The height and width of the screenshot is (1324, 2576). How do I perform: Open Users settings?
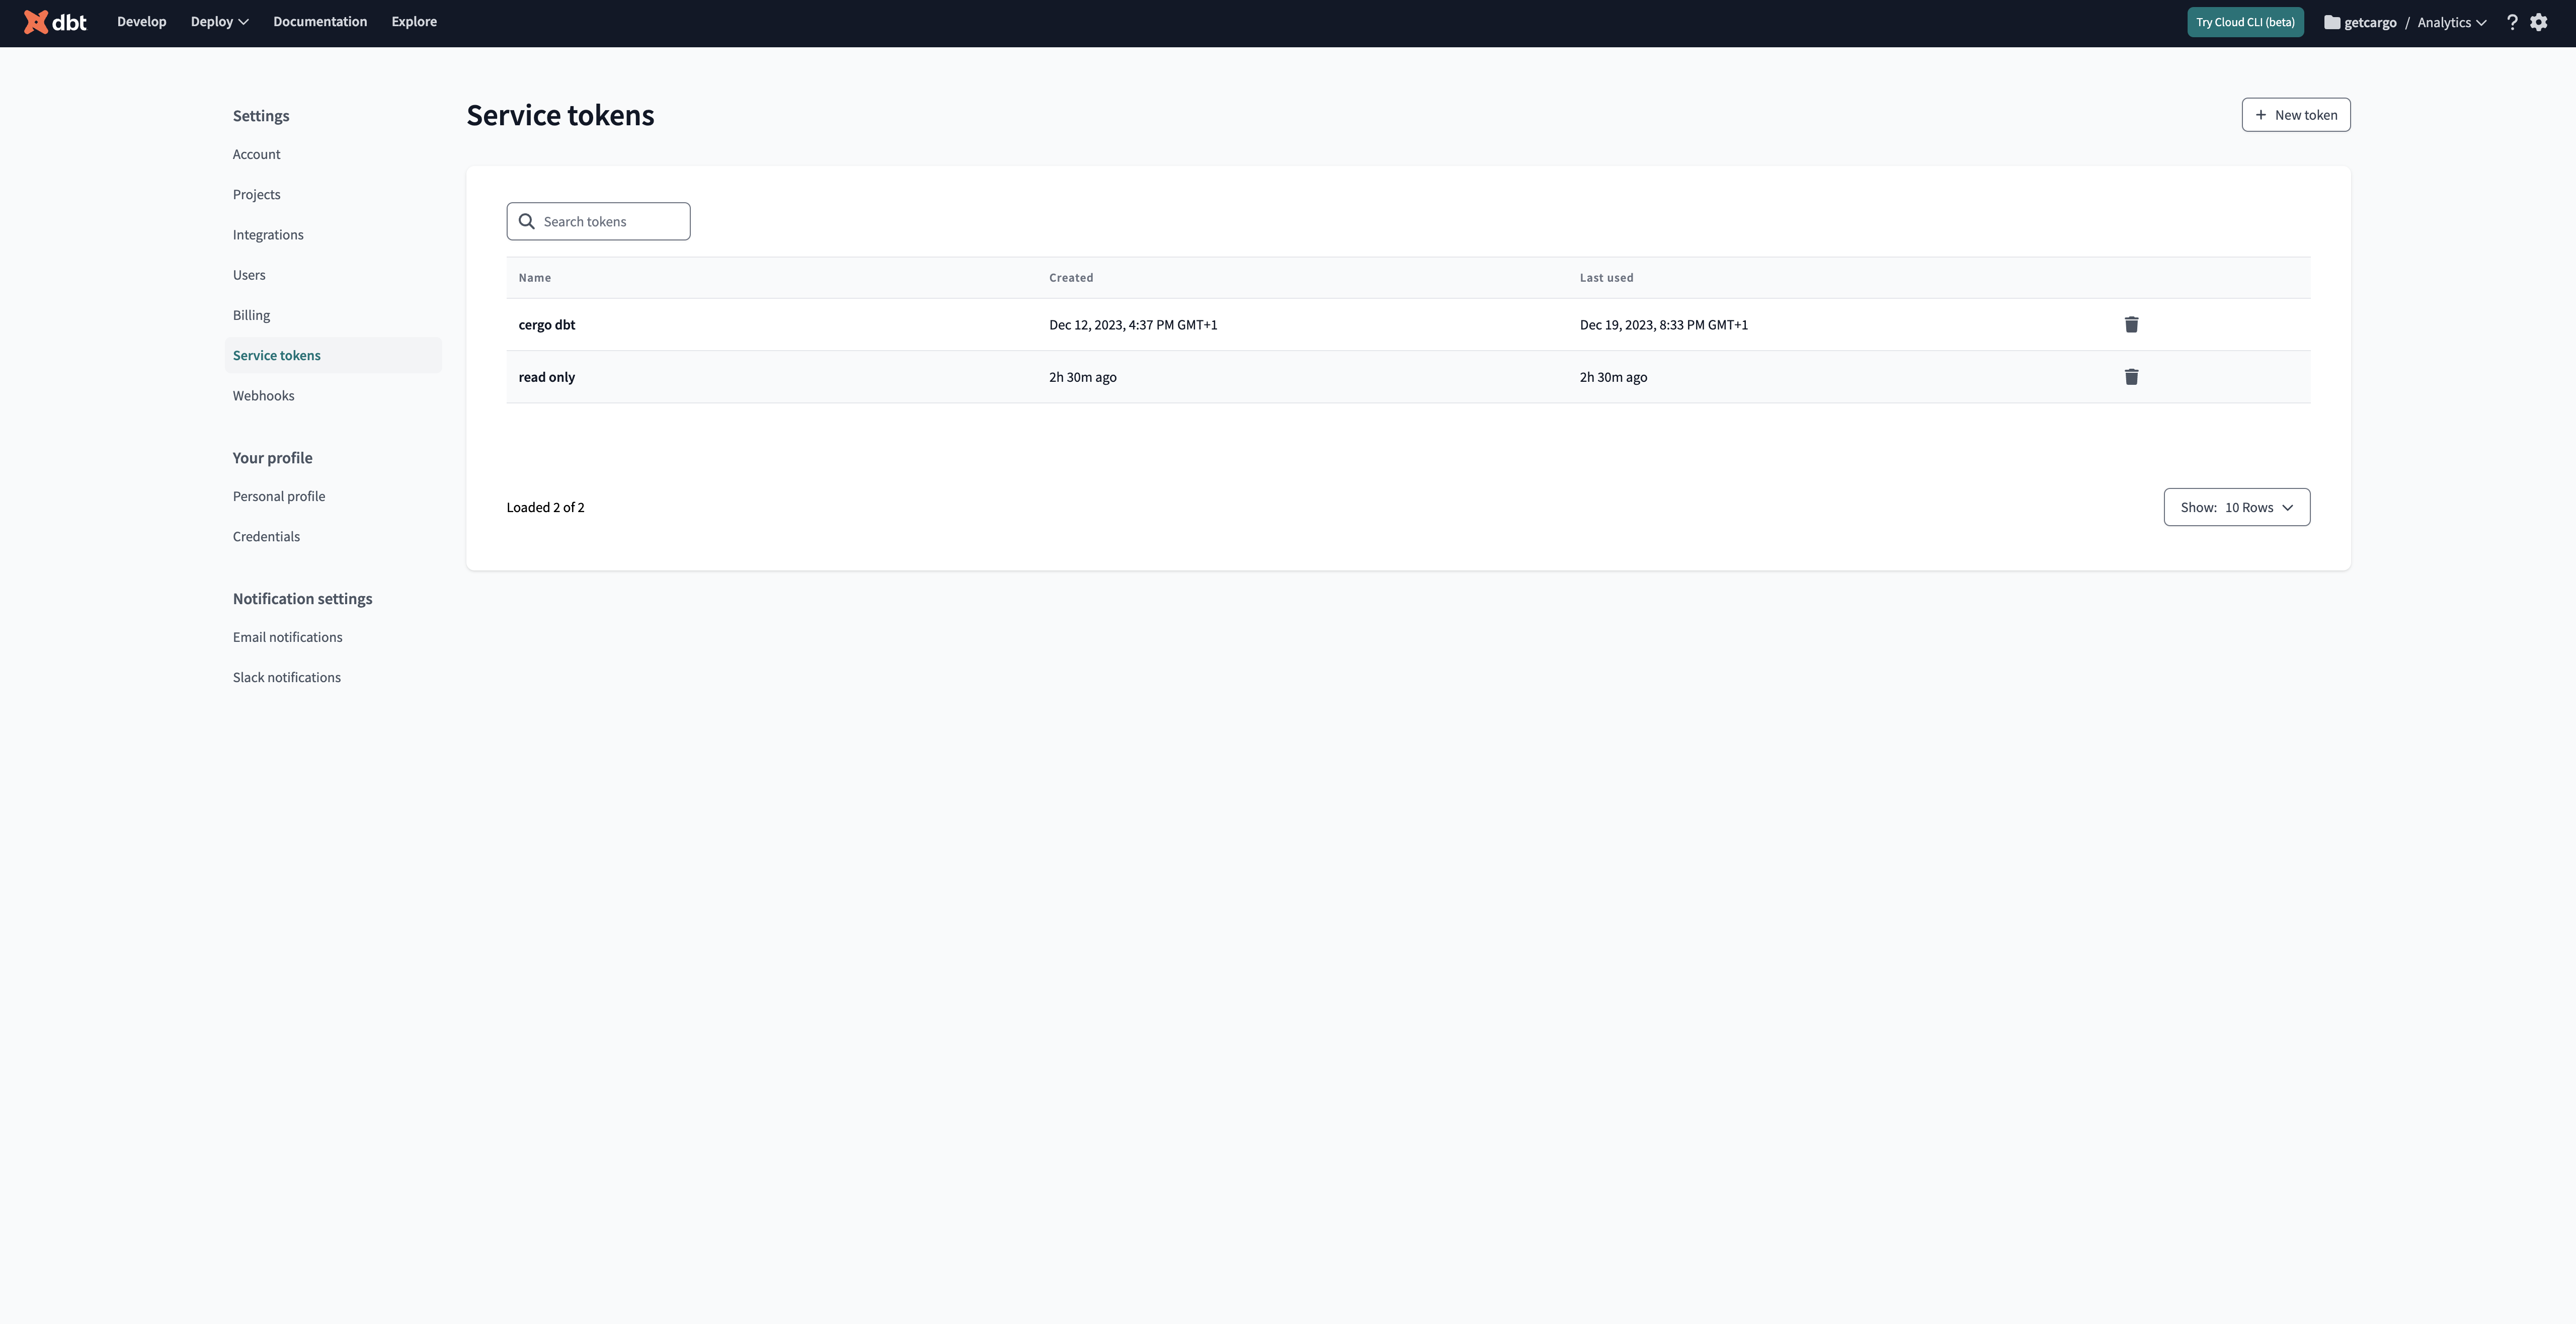point(249,275)
